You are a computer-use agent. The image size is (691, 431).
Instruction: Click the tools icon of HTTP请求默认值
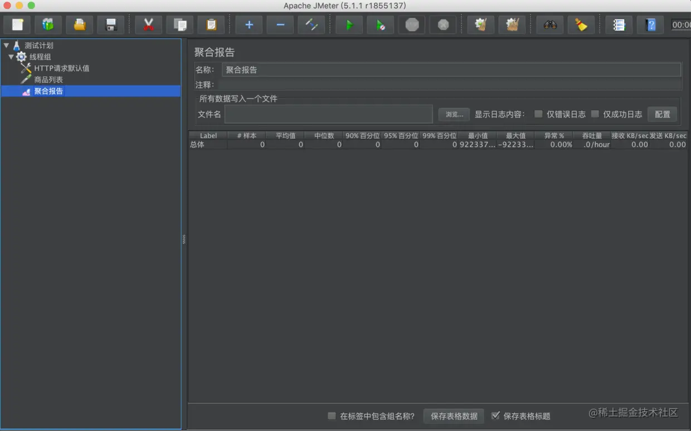tap(26, 68)
